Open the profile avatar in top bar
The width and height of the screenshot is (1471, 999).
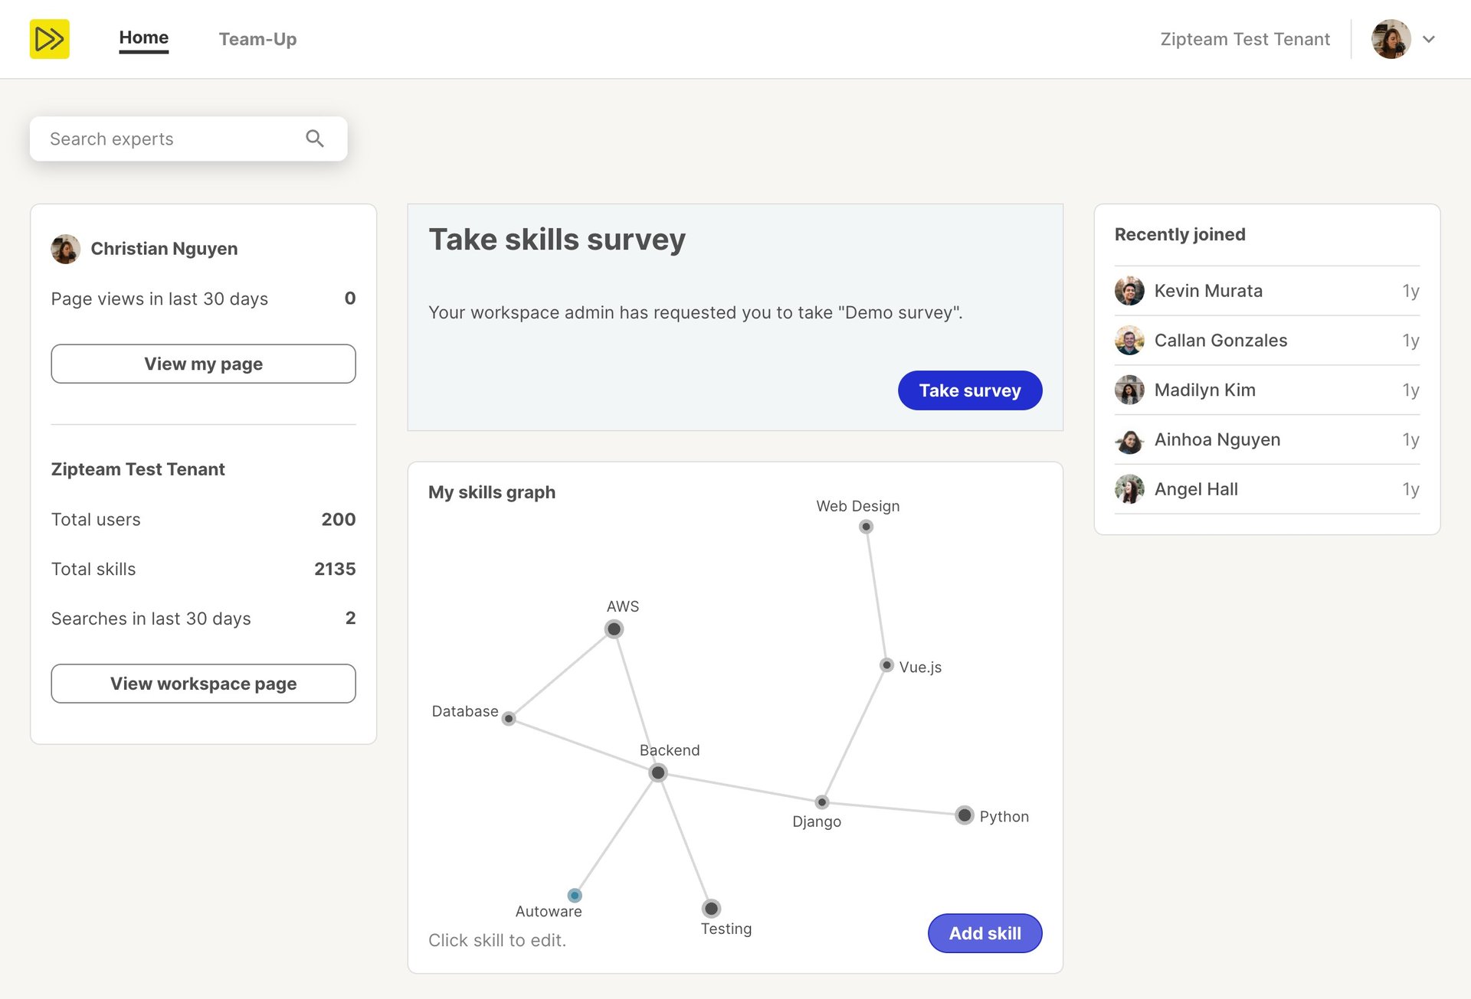coord(1391,39)
